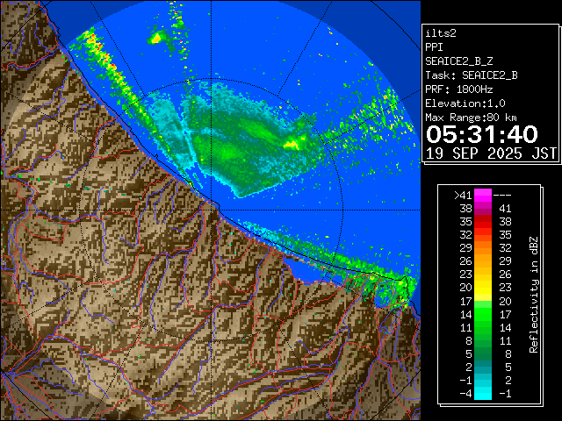Click the yellow 20 dBZ legend swatch
Screen dimensions: 562x421
pos(482,287)
